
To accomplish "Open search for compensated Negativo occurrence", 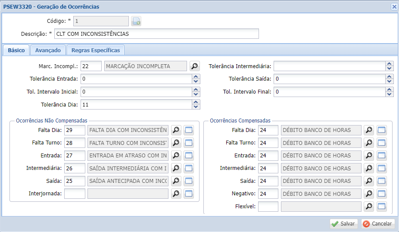I will coord(369,194).
